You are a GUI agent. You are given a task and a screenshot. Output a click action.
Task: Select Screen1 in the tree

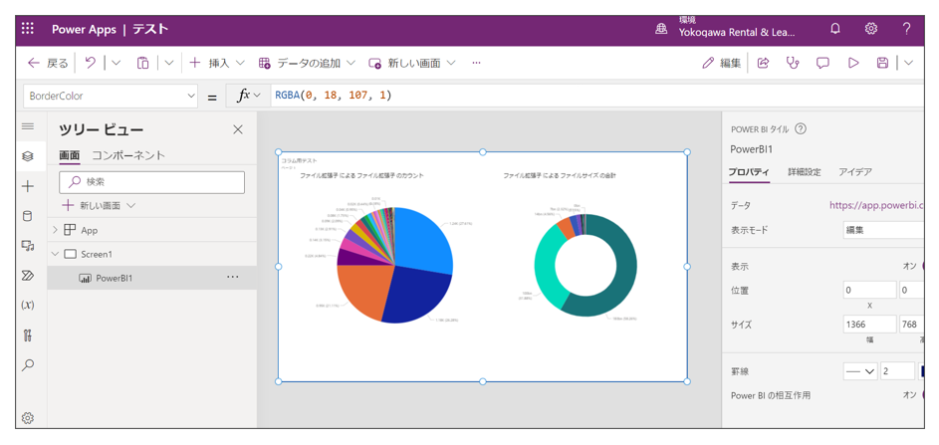(x=97, y=254)
